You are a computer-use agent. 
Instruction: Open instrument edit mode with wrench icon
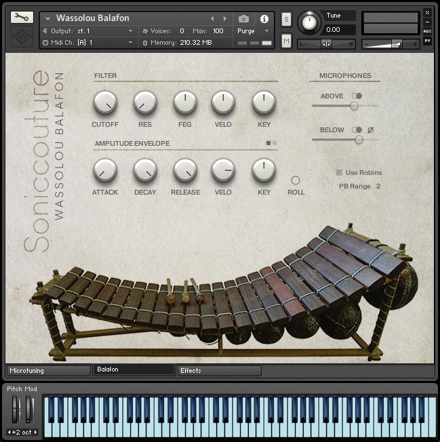click(x=22, y=18)
